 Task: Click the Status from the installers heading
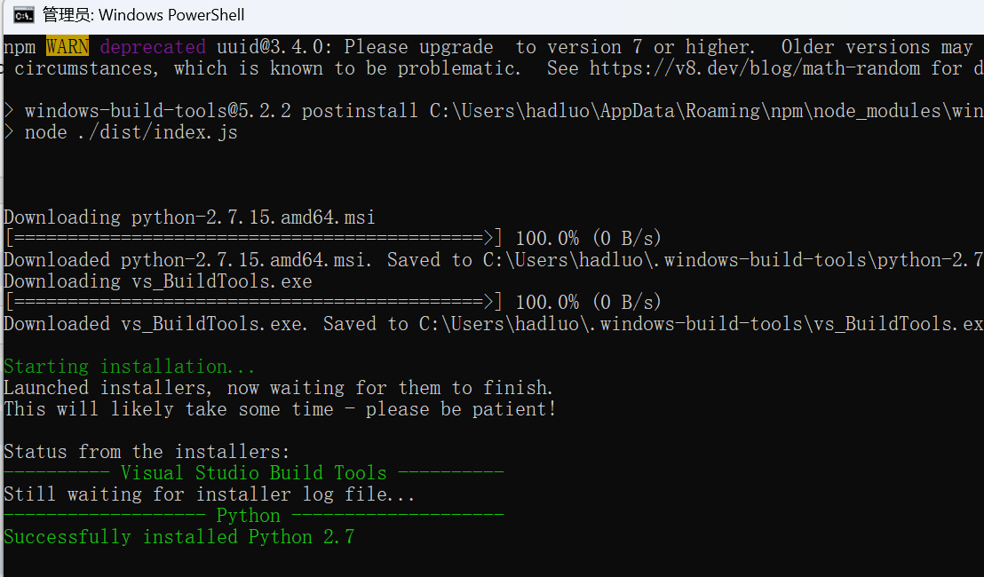pyautogui.click(x=147, y=452)
